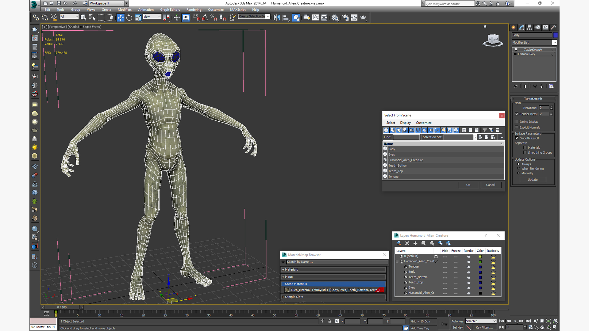Click the Auto Key button

click(x=457, y=321)
